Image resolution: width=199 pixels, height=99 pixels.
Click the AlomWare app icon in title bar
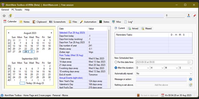(3, 5)
